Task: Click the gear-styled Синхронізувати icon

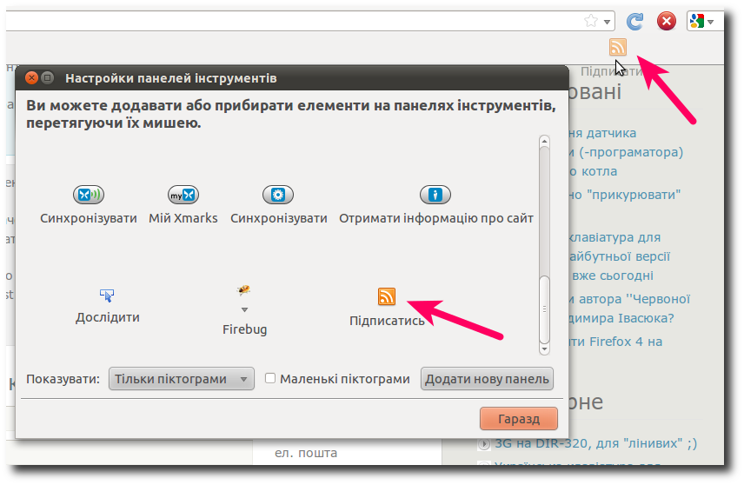Action: (x=278, y=195)
